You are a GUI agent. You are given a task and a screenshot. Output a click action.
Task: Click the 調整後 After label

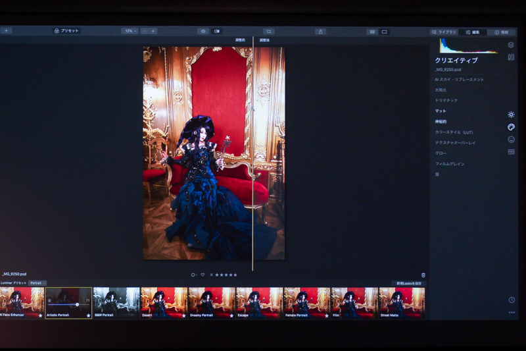(264, 40)
